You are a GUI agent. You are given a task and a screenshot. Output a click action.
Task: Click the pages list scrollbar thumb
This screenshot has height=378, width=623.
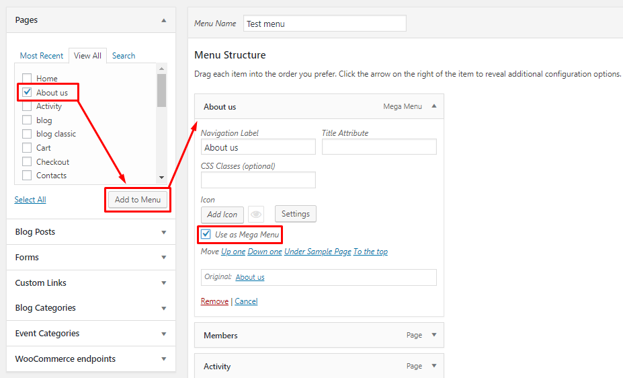point(161,91)
